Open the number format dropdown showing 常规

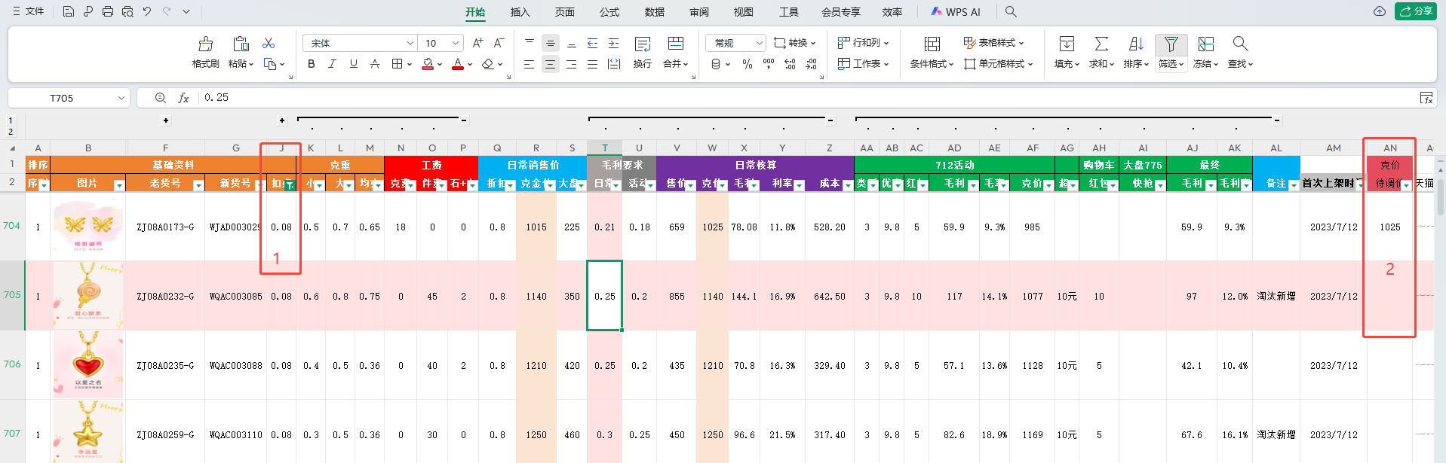(759, 43)
